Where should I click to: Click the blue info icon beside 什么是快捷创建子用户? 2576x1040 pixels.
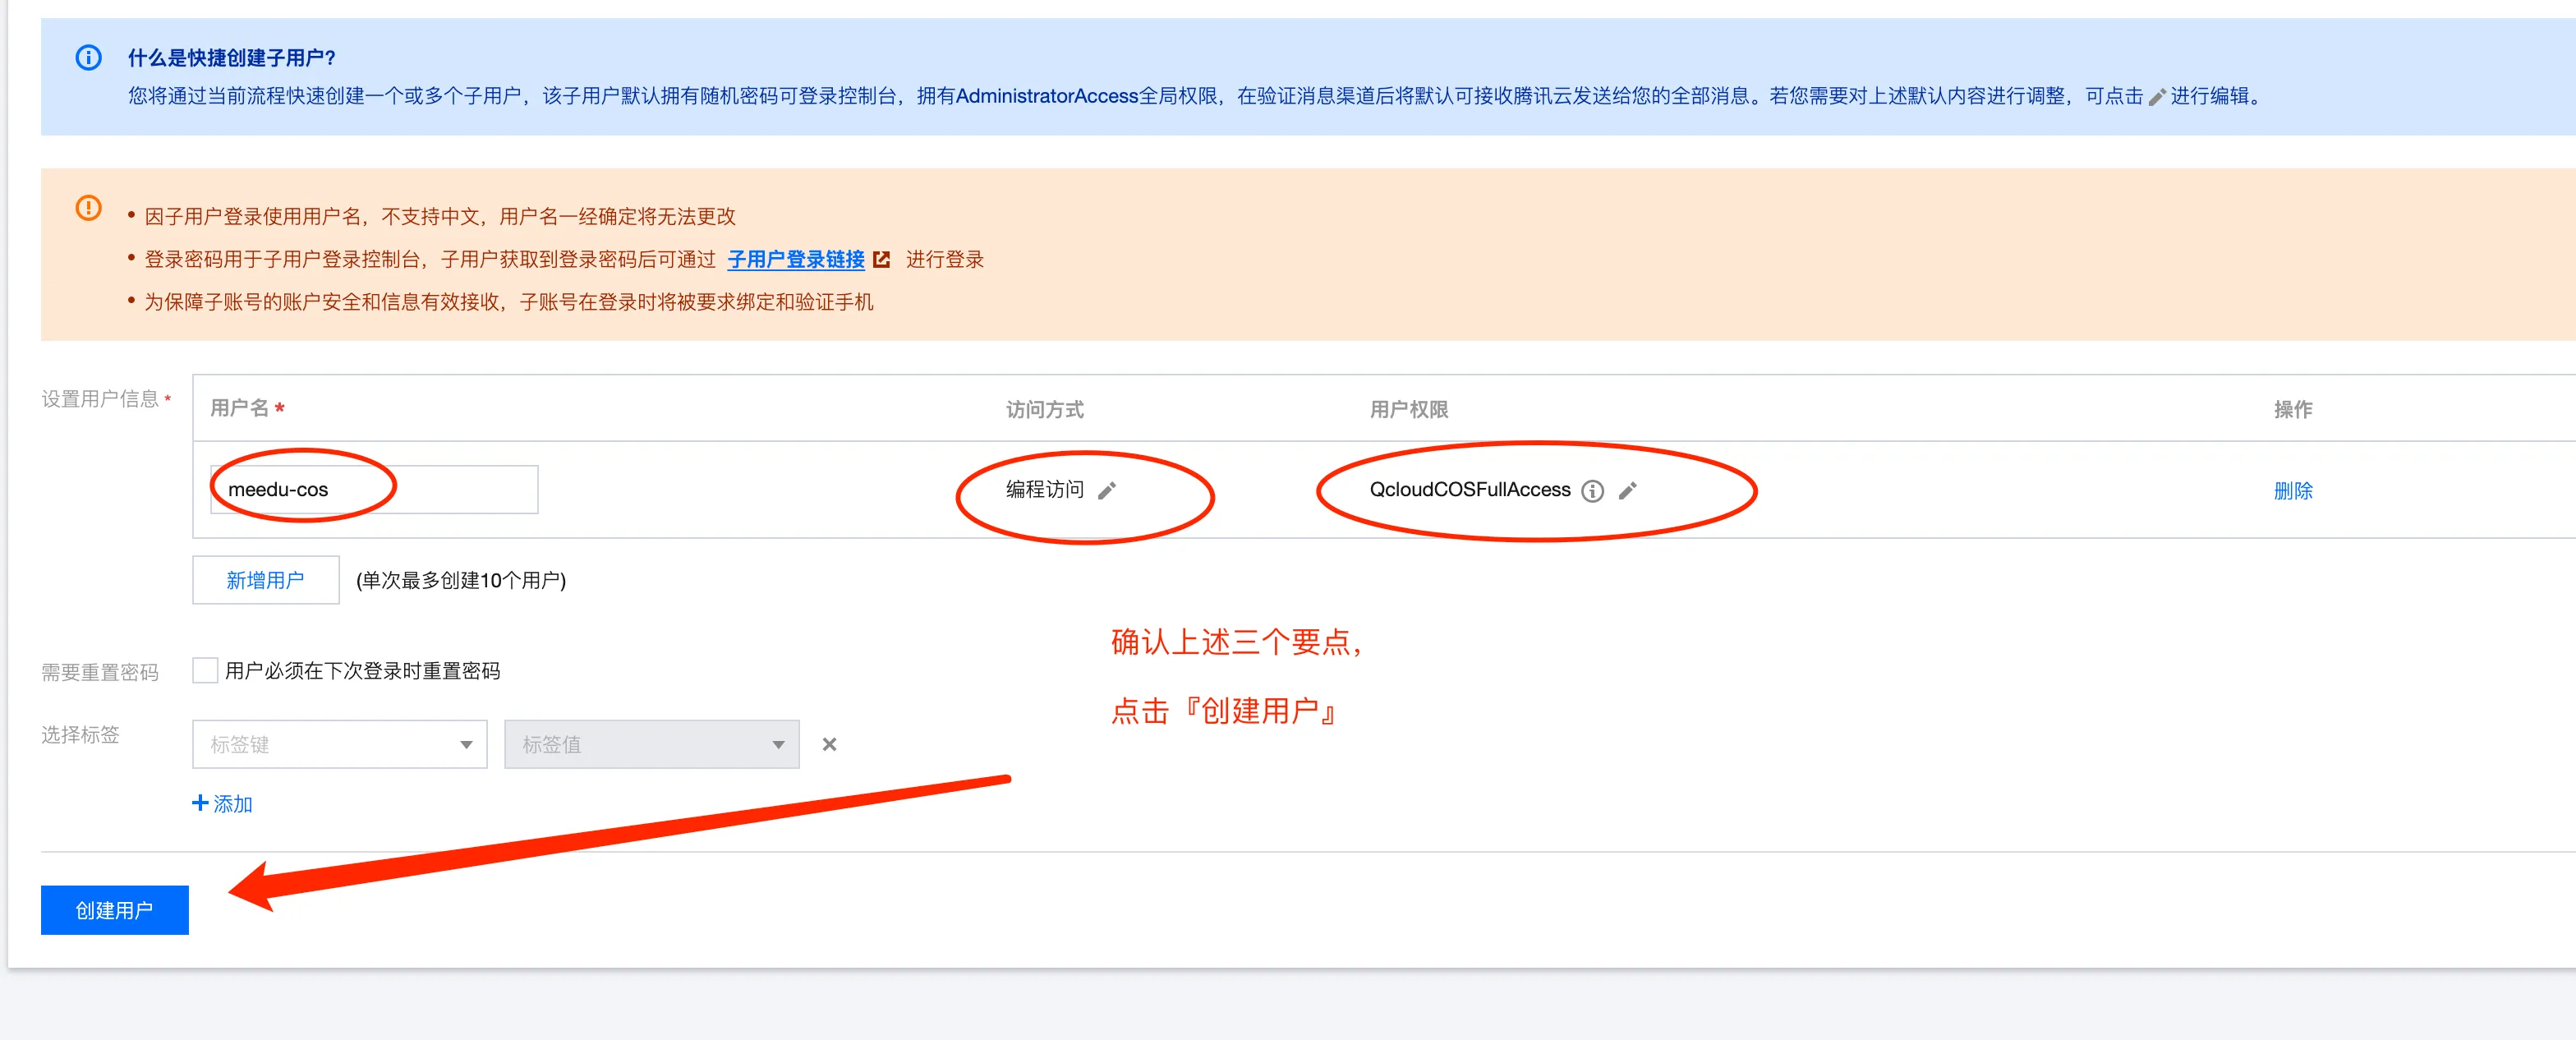pyautogui.click(x=89, y=58)
